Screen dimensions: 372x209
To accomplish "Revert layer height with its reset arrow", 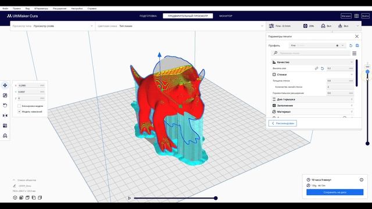I will pyautogui.click(x=322, y=69).
